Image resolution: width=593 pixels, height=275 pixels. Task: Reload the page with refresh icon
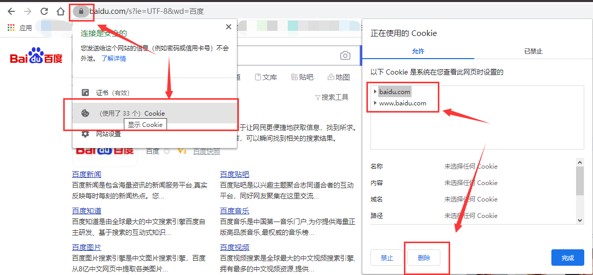point(44,11)
